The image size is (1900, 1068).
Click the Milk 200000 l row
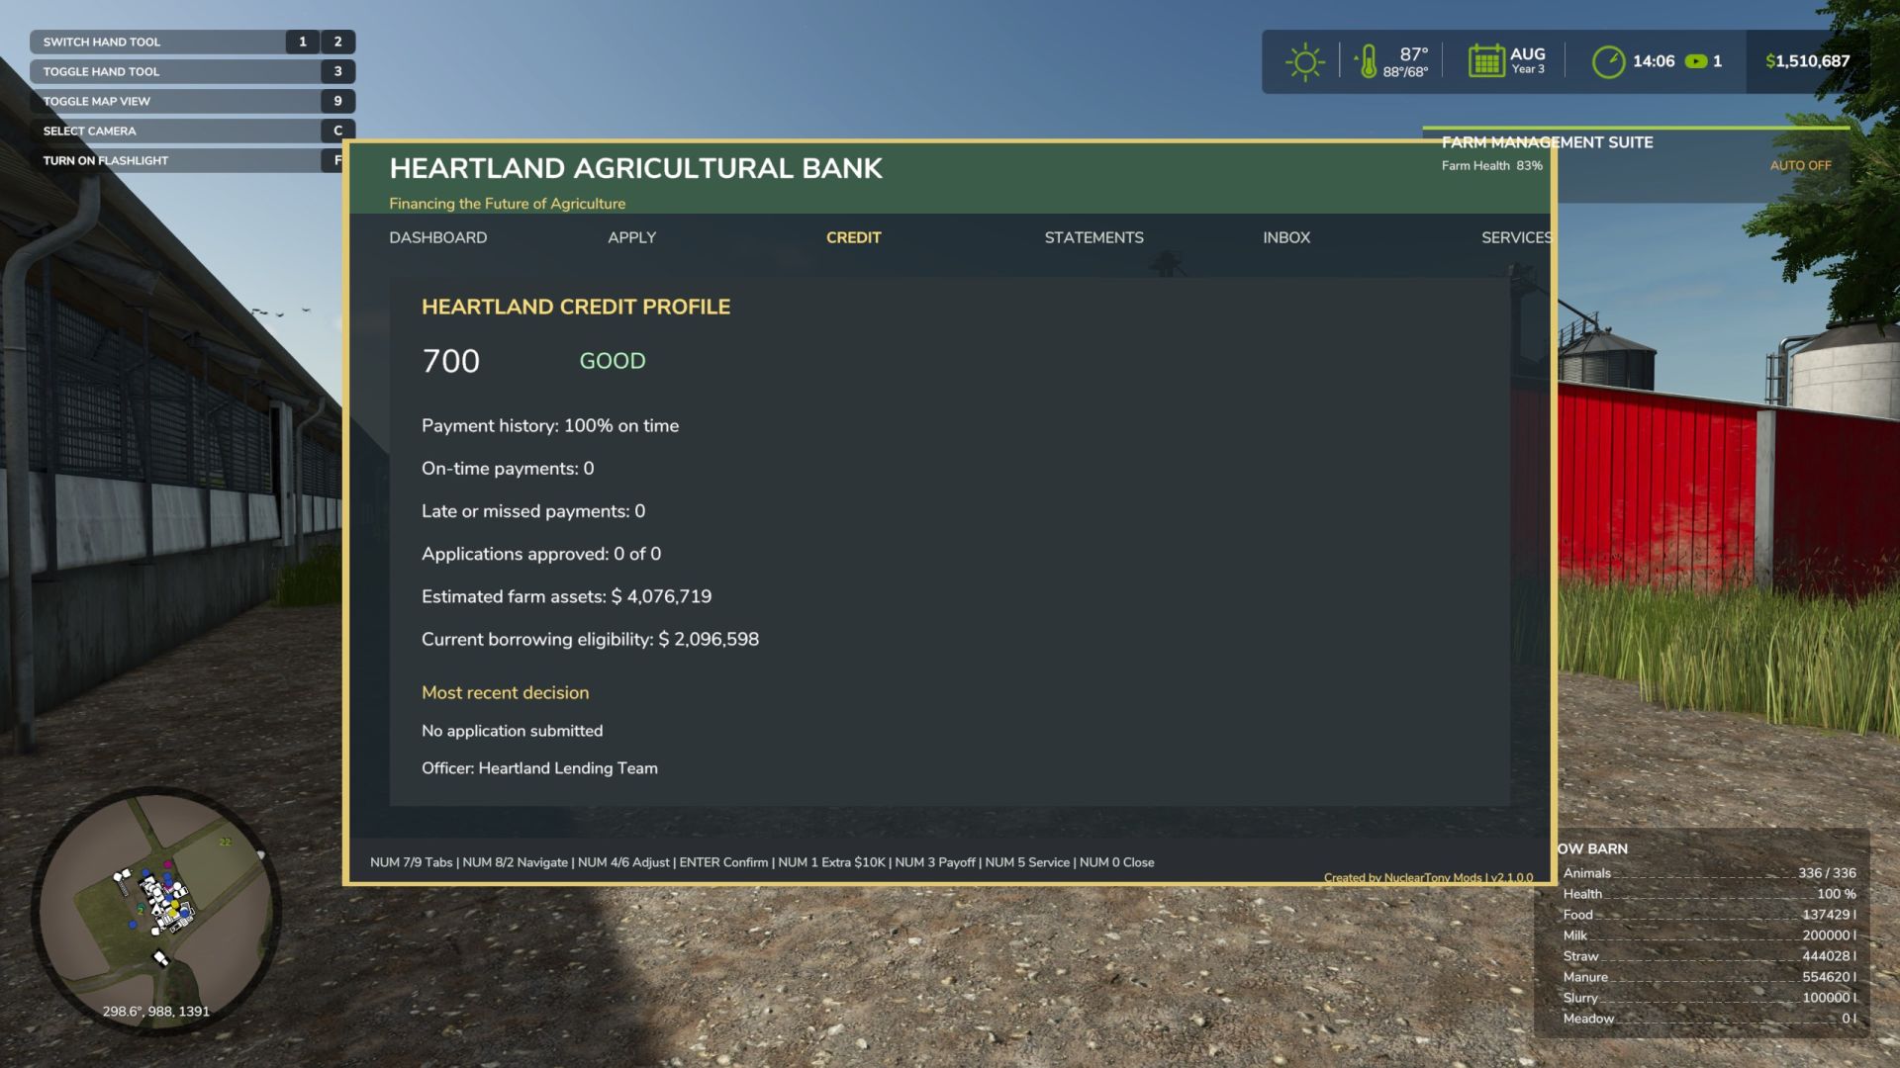point(1709,935)
